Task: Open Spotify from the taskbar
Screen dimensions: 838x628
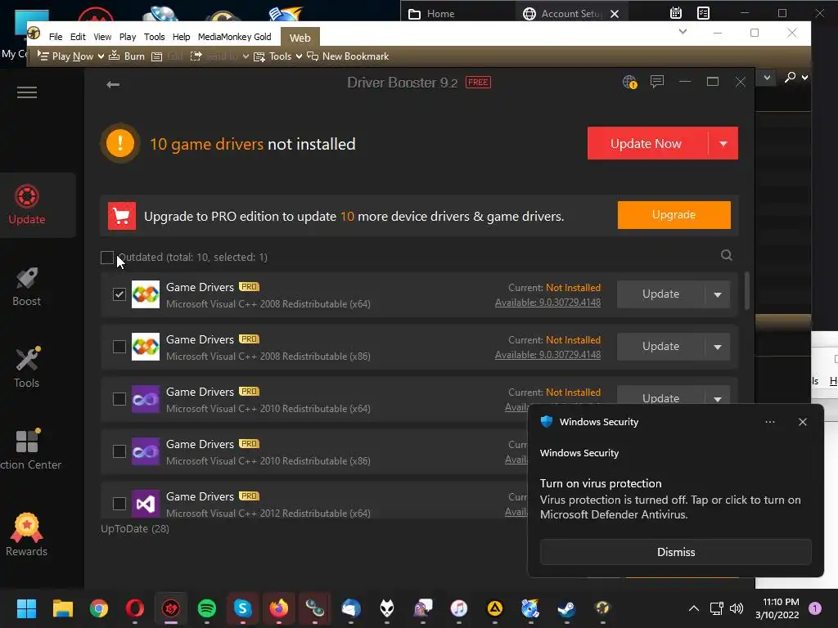Action: tap(207, 608)
